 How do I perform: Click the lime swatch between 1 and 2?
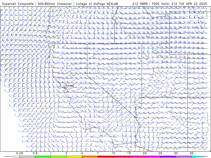click(x=58, y=157)
